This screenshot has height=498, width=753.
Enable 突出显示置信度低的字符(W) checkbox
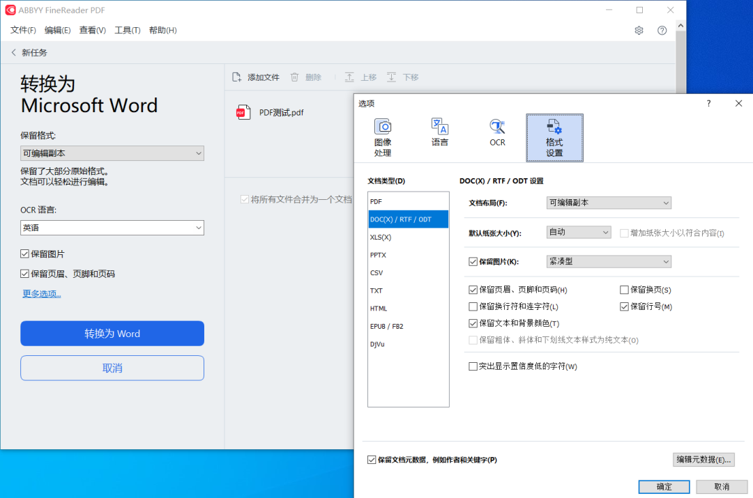pos(473,366)
